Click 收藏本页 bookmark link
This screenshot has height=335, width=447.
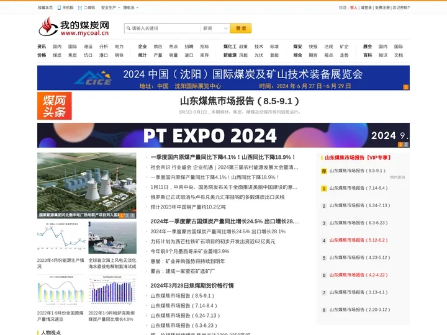45,7
